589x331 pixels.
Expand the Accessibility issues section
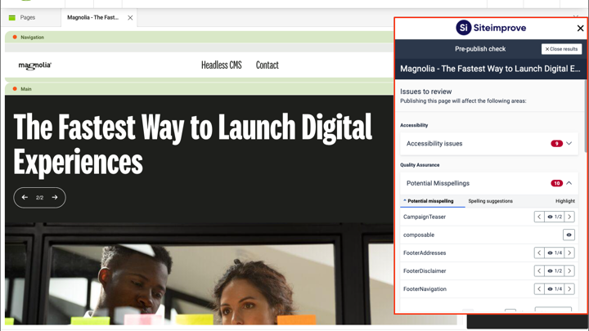tap(569, 144)
